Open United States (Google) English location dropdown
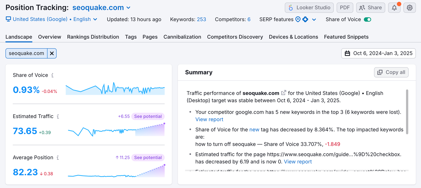Viewport: 421px width, 188px height. [x=95, y=19]
